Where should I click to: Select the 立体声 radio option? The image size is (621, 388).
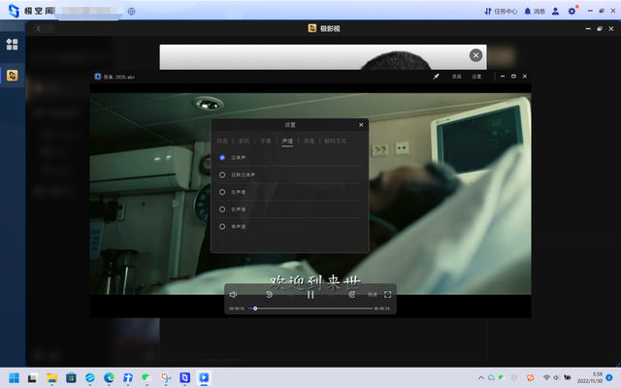click(x=222, y=157)
